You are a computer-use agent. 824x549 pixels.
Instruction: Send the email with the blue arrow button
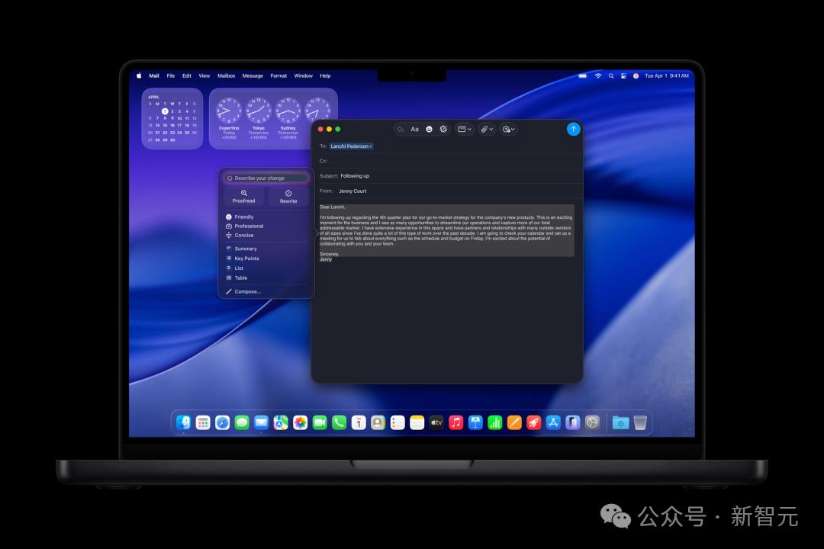[x=573, y=129]
